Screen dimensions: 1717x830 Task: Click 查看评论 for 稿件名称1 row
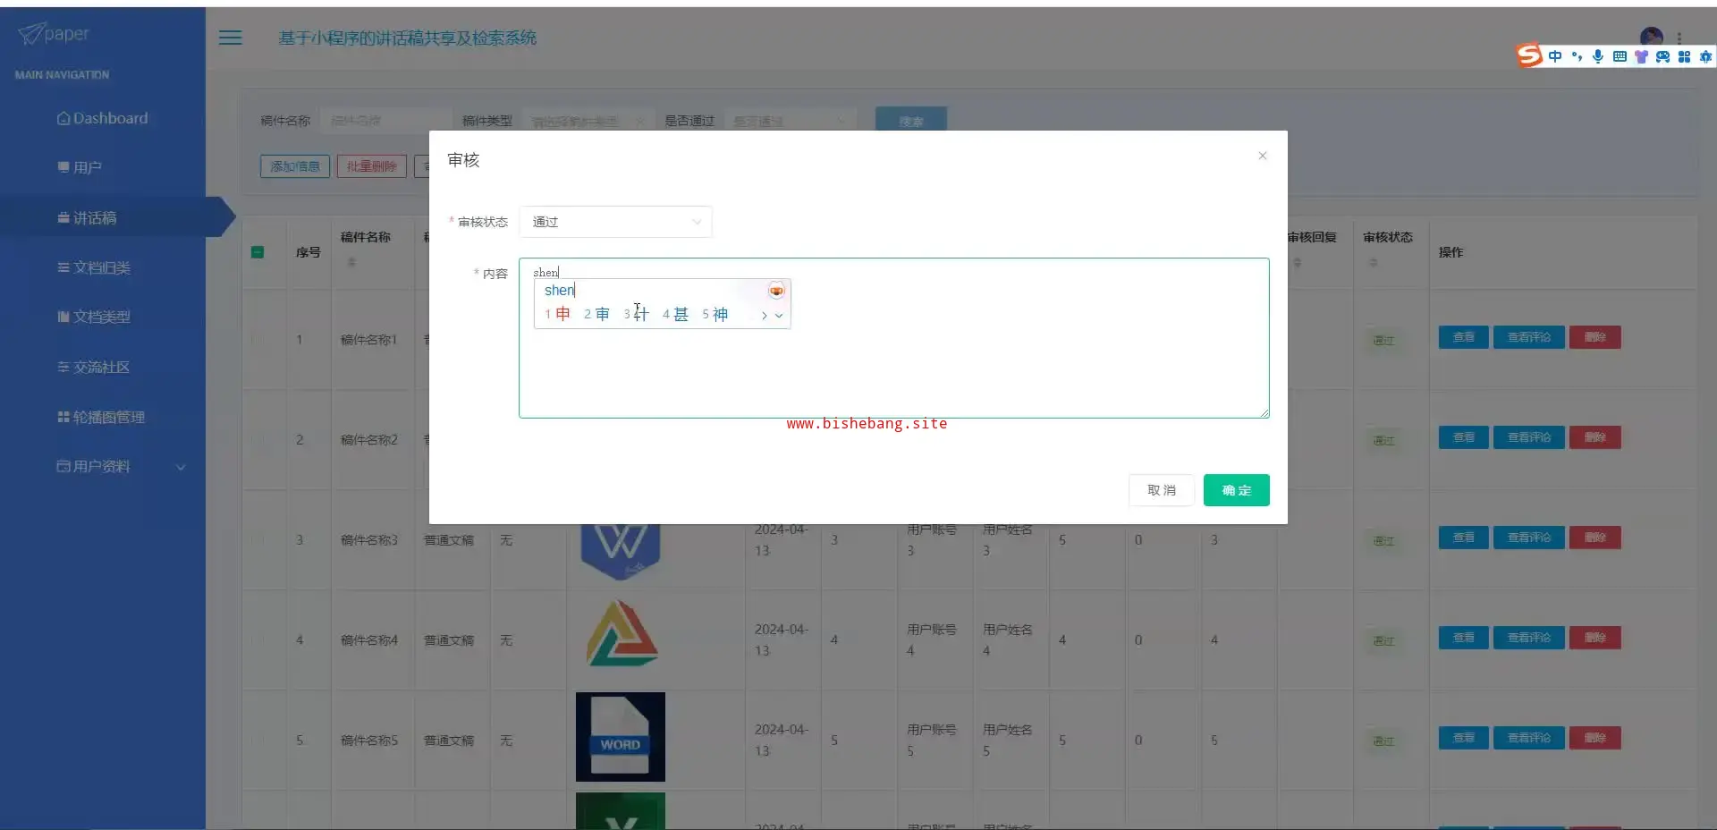(1529, 337)
